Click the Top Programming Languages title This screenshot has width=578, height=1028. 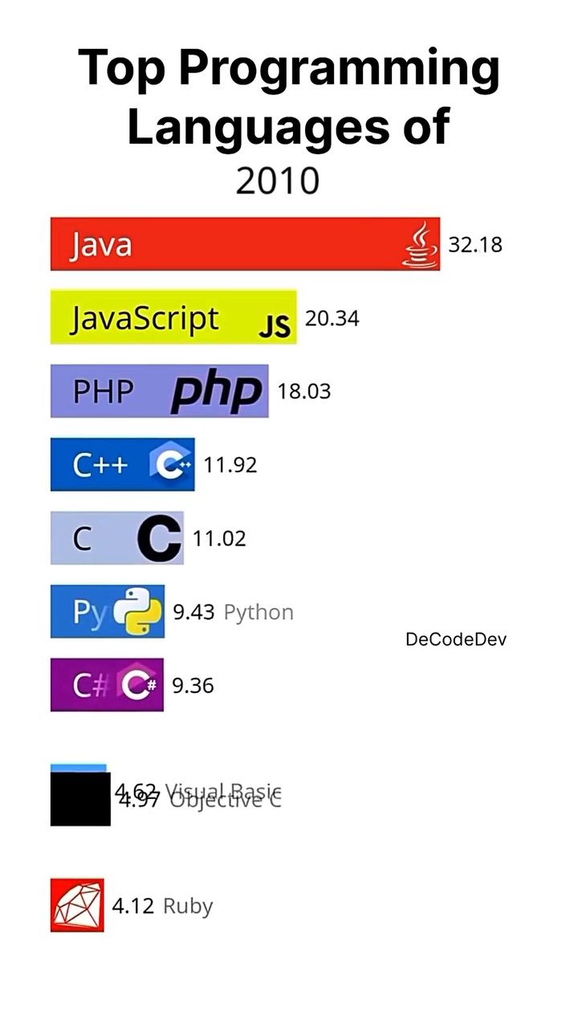click(x=289, y=97)
